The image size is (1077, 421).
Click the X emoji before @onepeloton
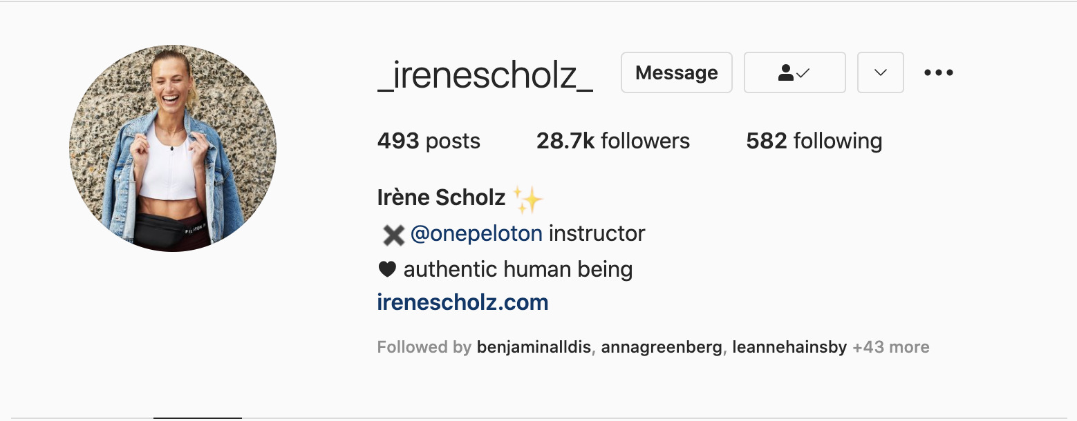tap(393, 235)
